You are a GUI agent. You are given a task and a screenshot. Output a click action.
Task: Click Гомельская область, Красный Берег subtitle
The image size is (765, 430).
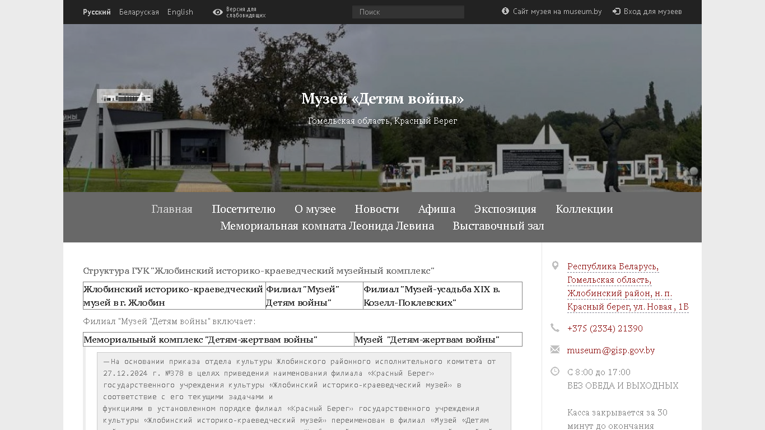(x=382, y=121)
